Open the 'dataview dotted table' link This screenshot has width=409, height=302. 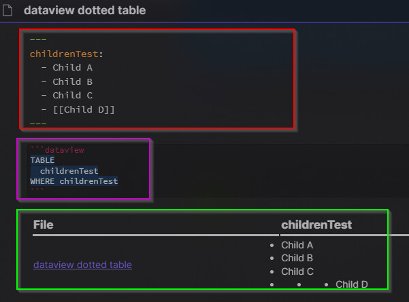click(x=82, y=265)
